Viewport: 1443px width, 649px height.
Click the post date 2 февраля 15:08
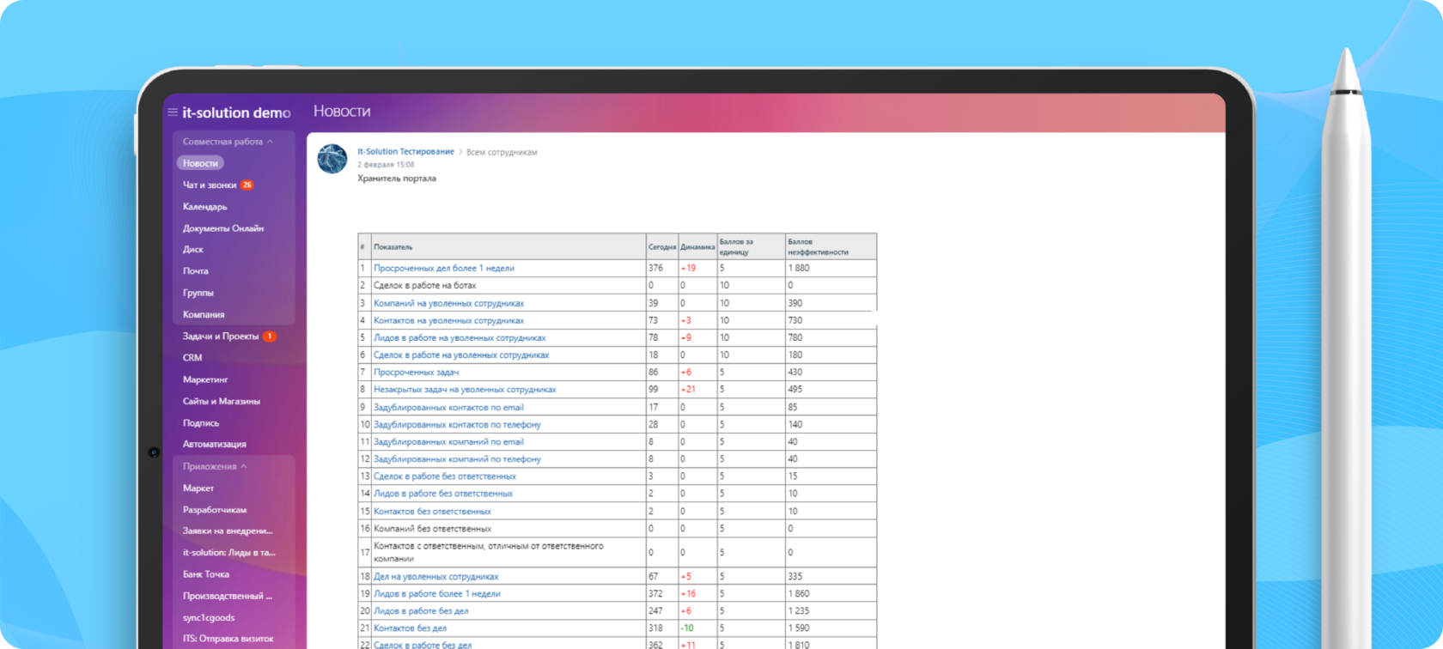(x=386, y=165)
